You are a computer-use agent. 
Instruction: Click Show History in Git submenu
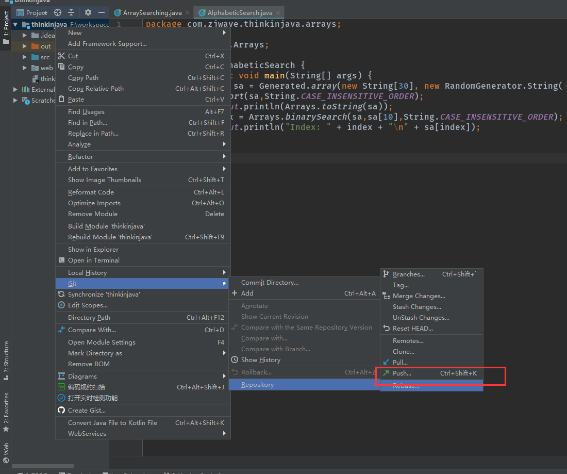(x=260, y=360)
